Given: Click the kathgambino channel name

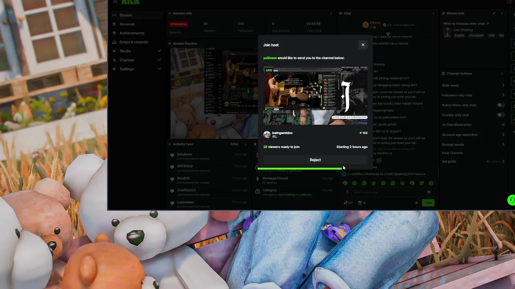Looking at the screenshot, I should pyautogui.click(x=282, y=133).
